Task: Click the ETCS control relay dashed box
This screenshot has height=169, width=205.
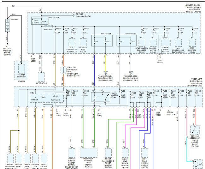Action: click(192, 43)
